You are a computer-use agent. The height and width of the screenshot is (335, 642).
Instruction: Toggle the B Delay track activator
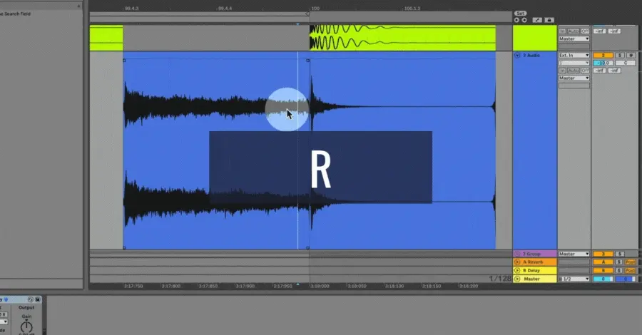pos(603,270)
